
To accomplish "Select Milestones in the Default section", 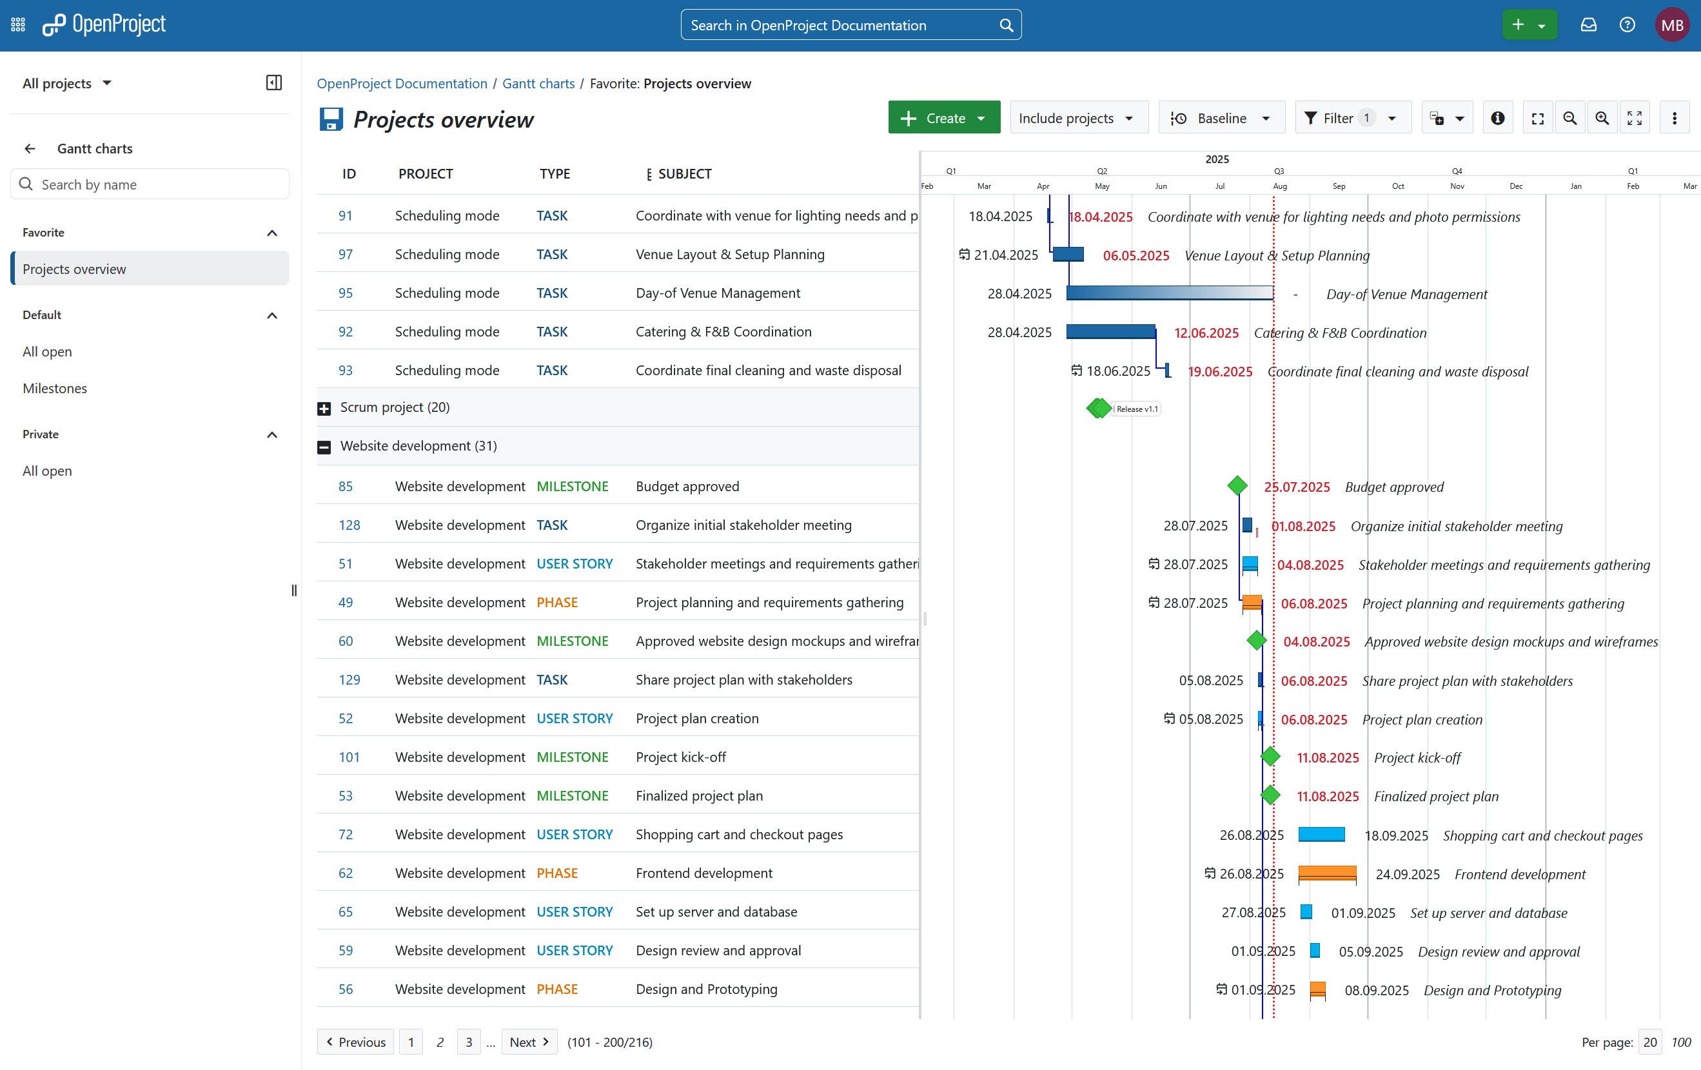I will 54,388.
